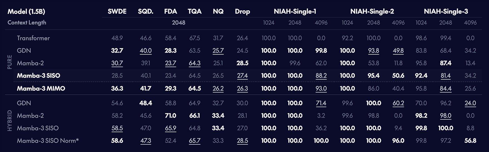Click the Mamba-3 MIMO row label

coord(41,88)
